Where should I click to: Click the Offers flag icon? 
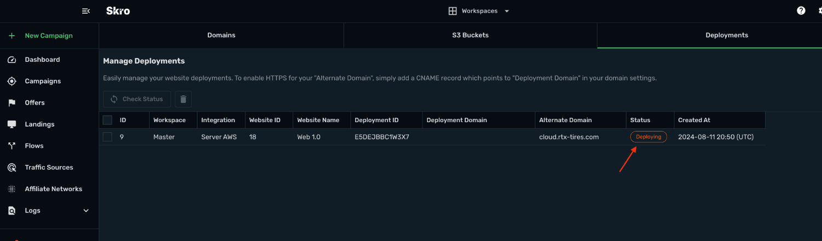pos(12,103)
